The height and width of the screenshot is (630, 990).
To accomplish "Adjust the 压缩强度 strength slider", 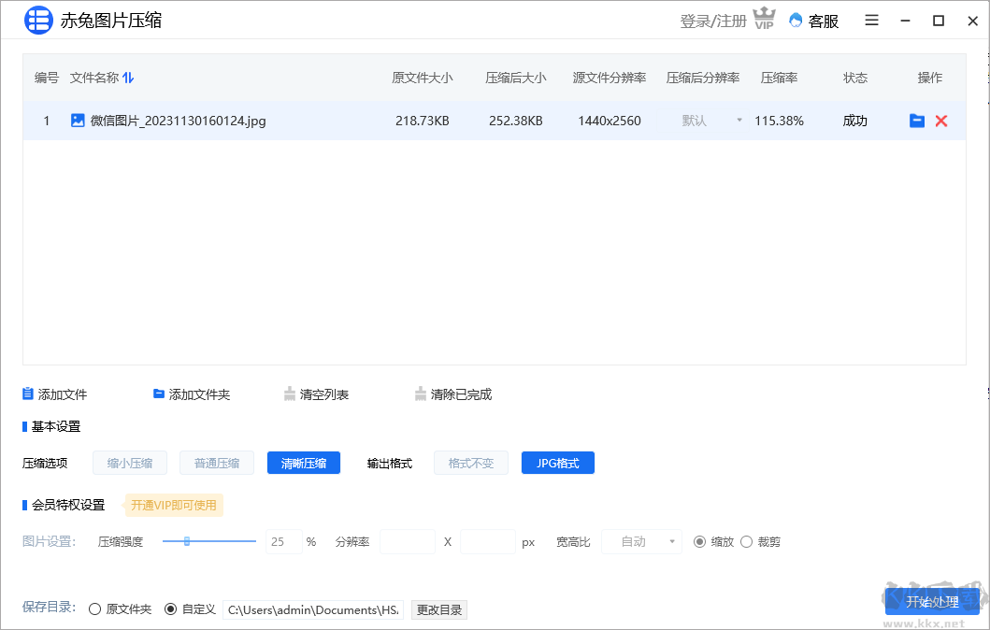I will click(189, 539).
